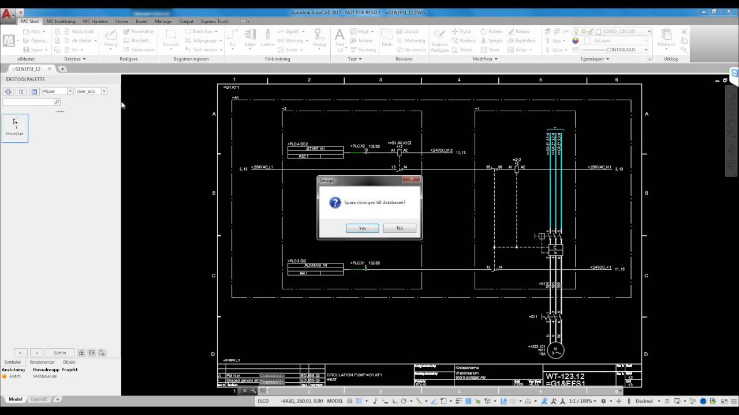Image resolution: width=739 pixels, height=415 pixels.
Task: Switch to the Insert ribbon tab
Action: coord(141,21)
